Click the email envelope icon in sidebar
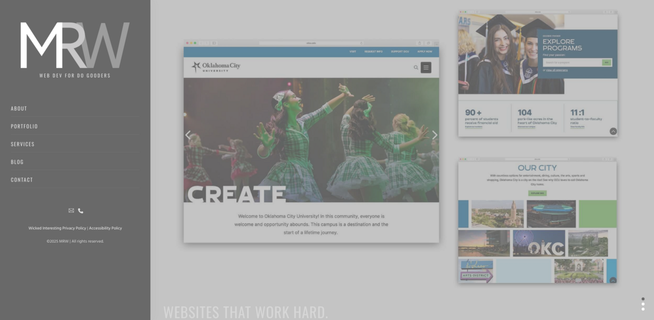The width and height of the screenshot is (654, 320). coord(71,210)
